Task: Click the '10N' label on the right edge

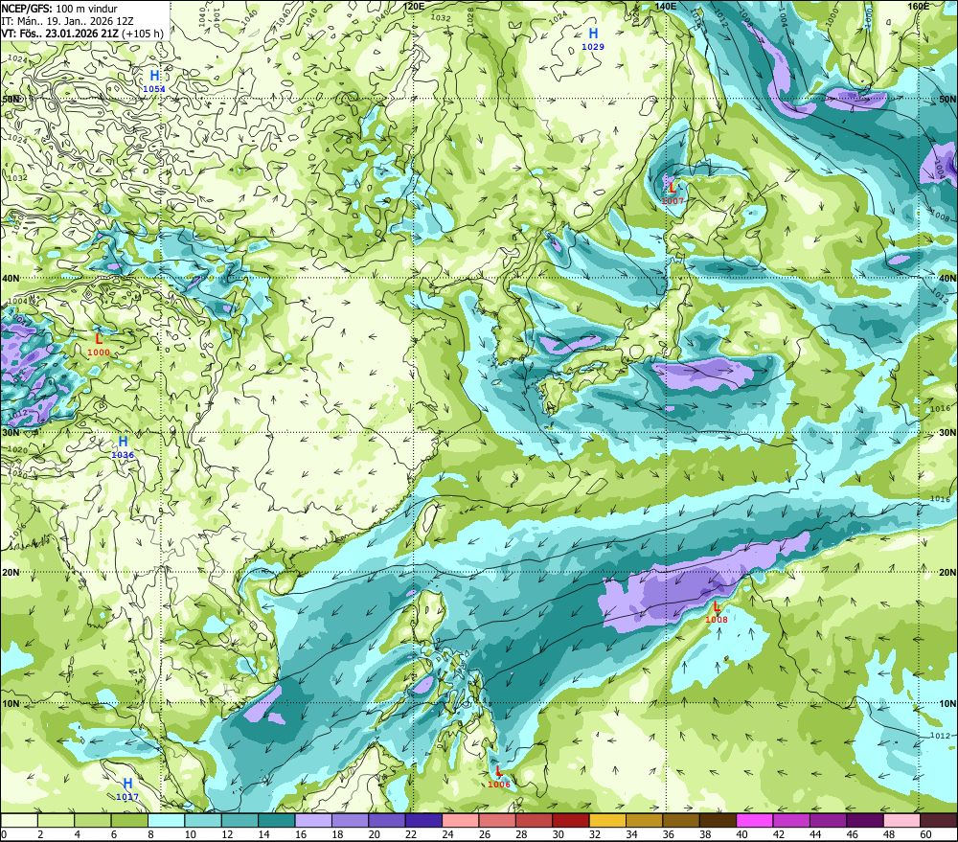Action: [x=947, y=703]
